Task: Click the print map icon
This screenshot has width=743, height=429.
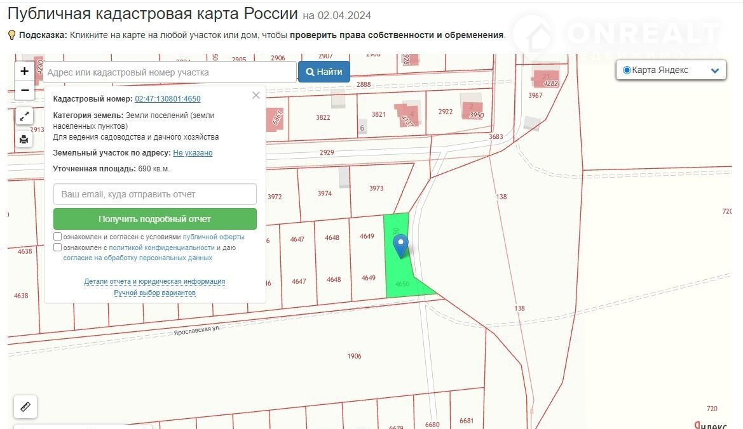Action: click(x=24, y=140)
